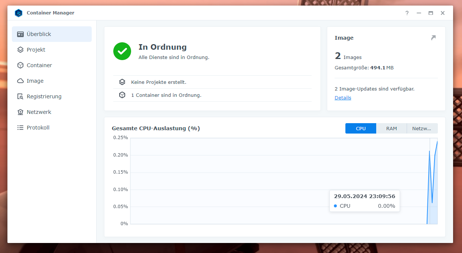The image size is (462, 253).
Task: Switch chart to the RAM tab
Action: point(391,128)
